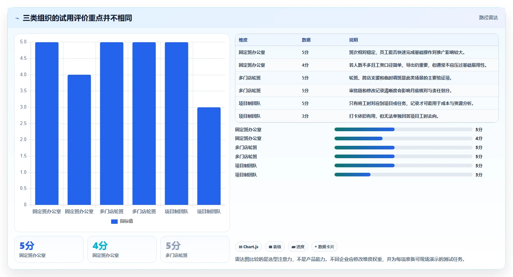The image size is (513, 277).
Task: Click the 4分 value beside progress bar
Action: coord(479,138)
